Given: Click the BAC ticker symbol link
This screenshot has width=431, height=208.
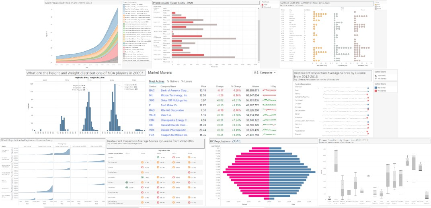Looking at the screenshot, I should pyautogui.click(x=152, y=91).
